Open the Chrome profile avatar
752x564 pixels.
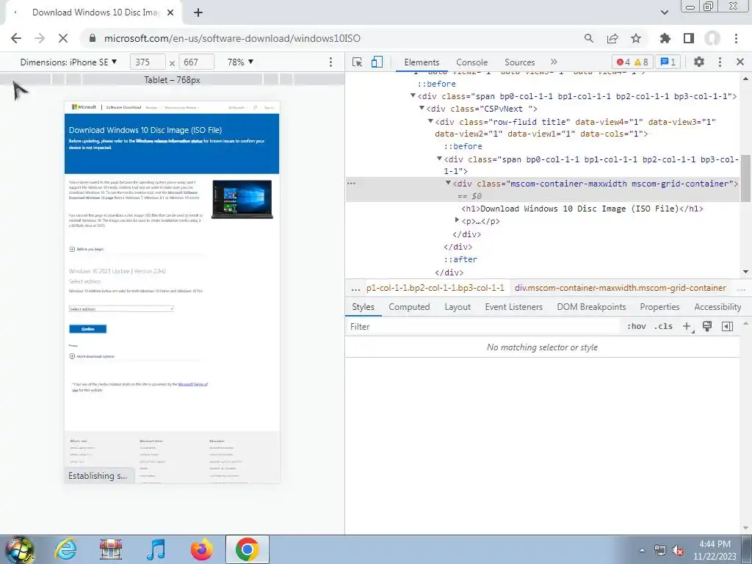(712, 38)
